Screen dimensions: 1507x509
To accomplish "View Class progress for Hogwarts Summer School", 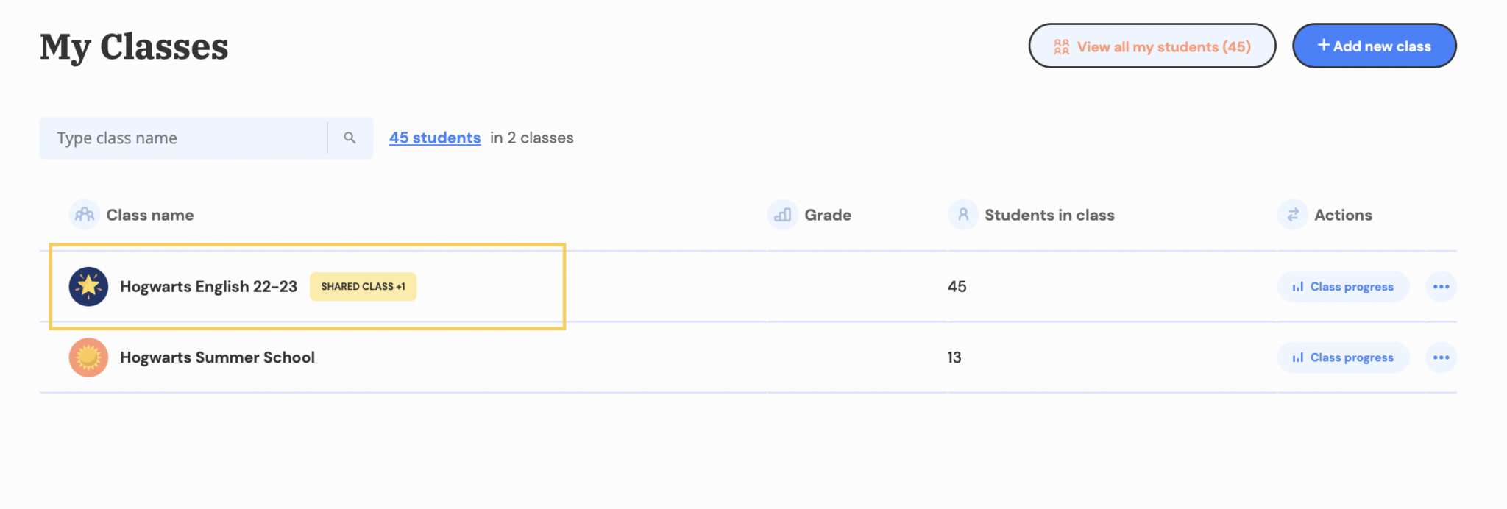I will [1343, 357].
